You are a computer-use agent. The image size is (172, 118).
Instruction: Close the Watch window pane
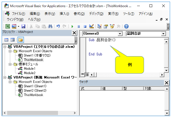(x=167, y=83)
